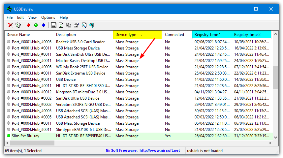The width and height of the screenshot is (283, 158).
Task: Click the Yes value in Connected column
Action: tap(168, 136)
